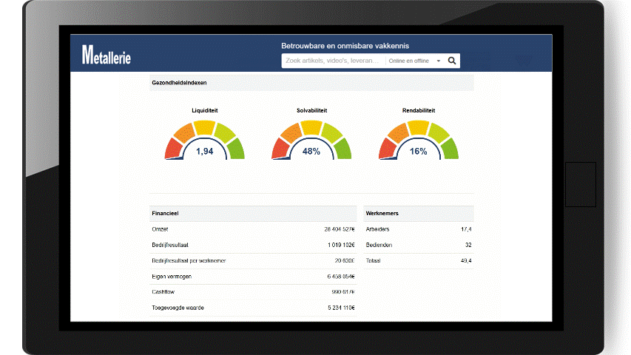Image resolution: width=631 pixels, height=355 pixels.
Task: Focus the 'Zoek artikels, video's' search field
Action: [333, 61]
